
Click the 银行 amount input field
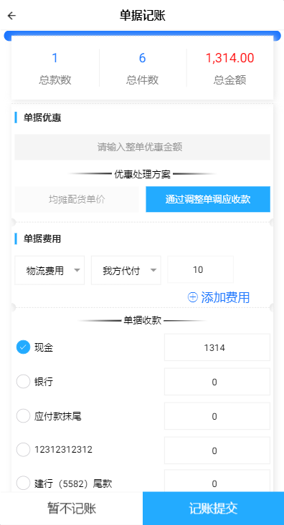pyautogui.click(x=217, y=382)
